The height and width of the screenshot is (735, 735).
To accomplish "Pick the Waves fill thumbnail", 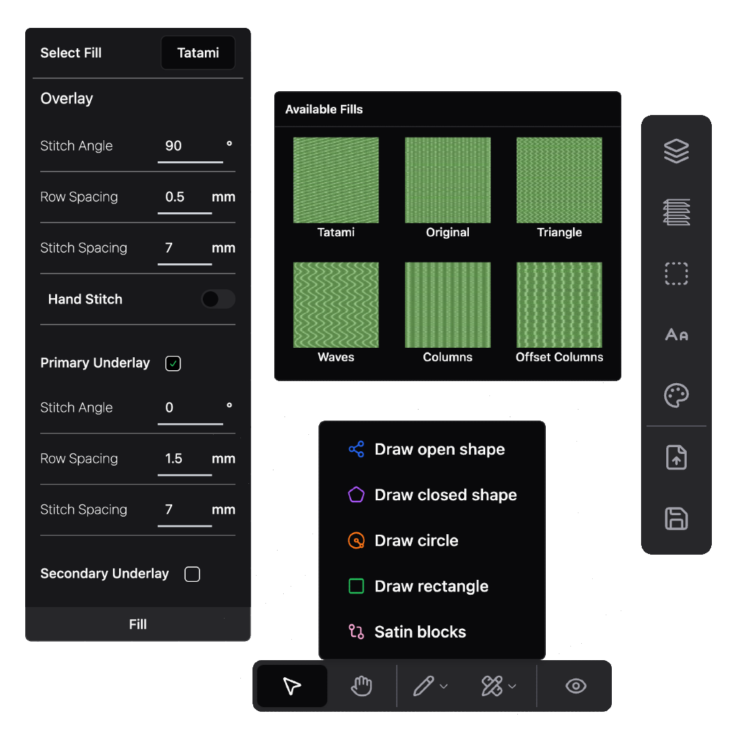I will click(336, 306).
